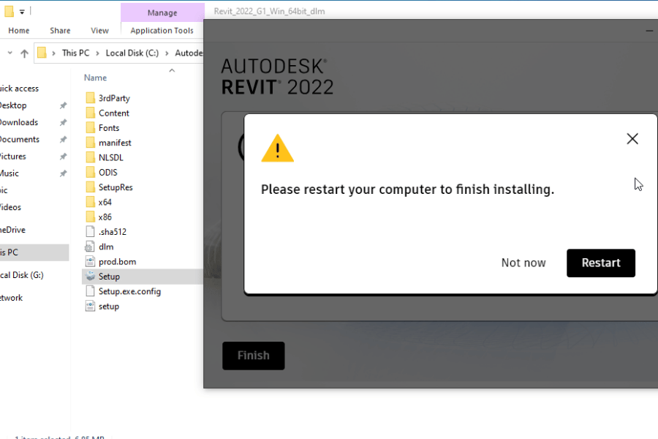Open the Quick Access Toolbar dropdown arrow
Viewport: 658px width, 439px height.
pyautogui.click(x=22, y=12)
